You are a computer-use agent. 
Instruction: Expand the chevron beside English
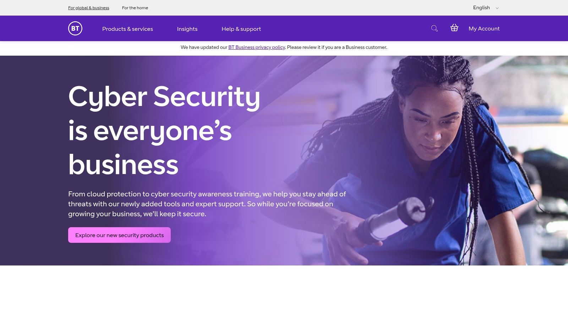[x=497, y=8]
